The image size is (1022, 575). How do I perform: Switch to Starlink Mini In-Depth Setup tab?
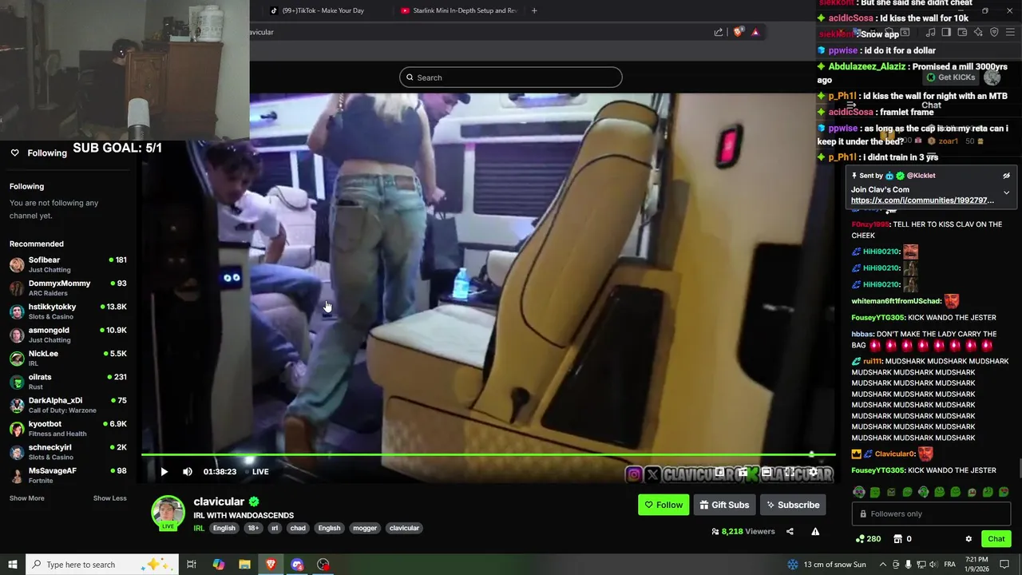tap(459, 10)
